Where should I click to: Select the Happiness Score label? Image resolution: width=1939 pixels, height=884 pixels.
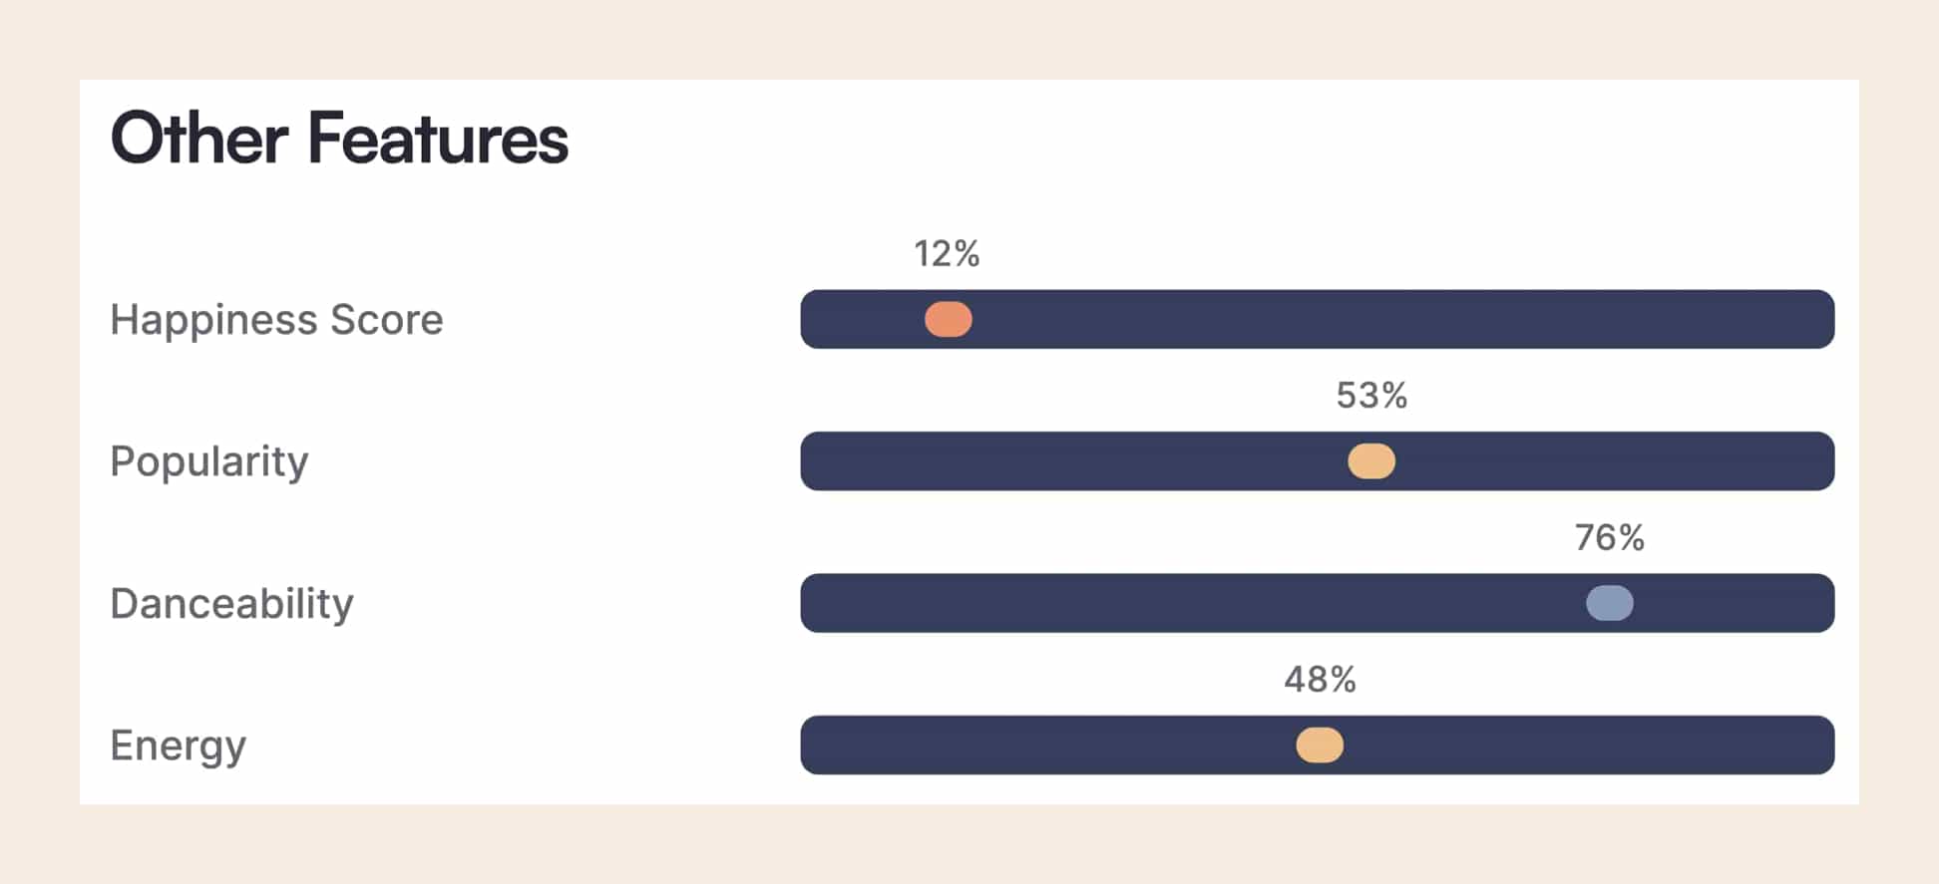276,320
